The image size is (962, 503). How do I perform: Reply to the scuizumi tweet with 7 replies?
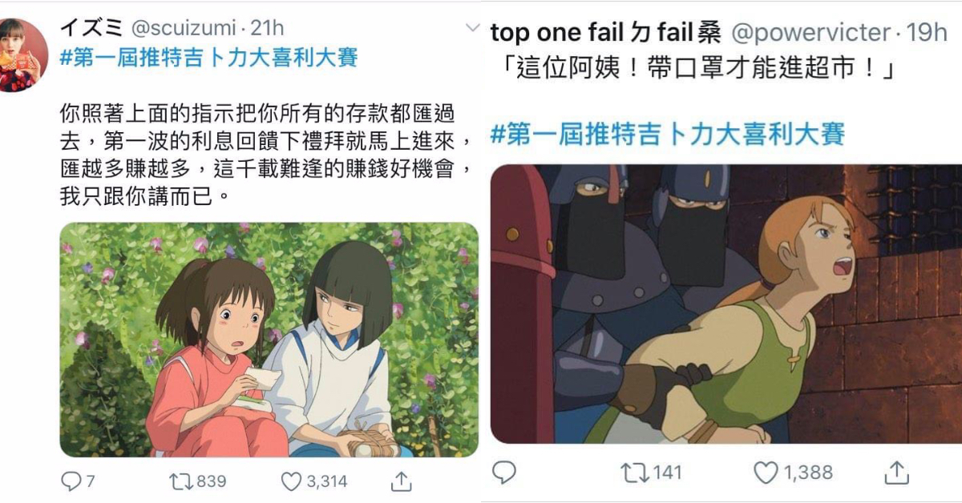[71, 481]
